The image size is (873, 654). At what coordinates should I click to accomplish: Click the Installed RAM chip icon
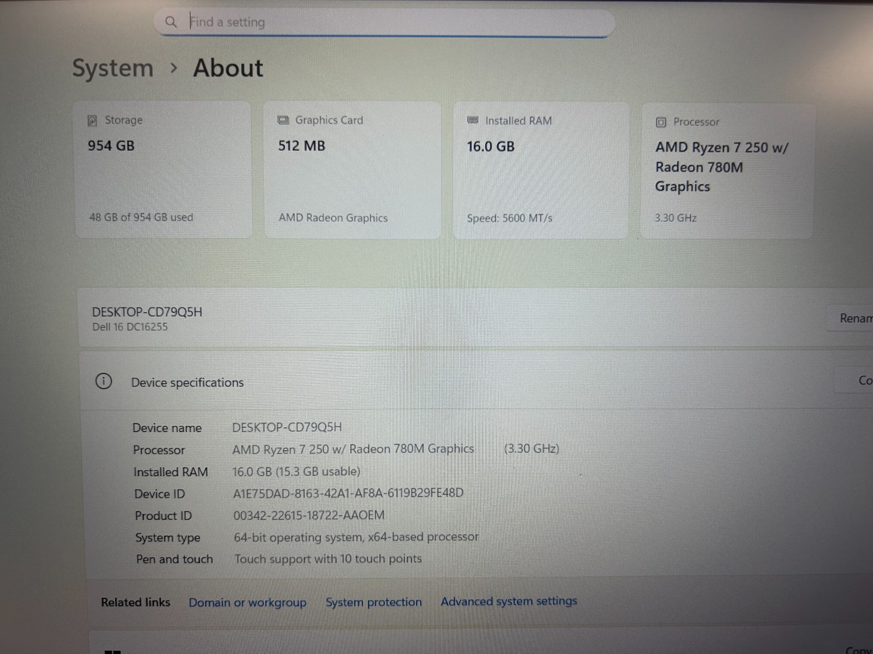(x=473, y=120)
